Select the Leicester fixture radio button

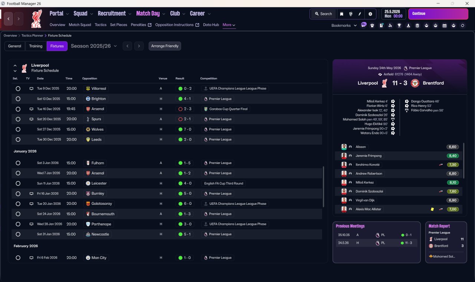point(18,184)
